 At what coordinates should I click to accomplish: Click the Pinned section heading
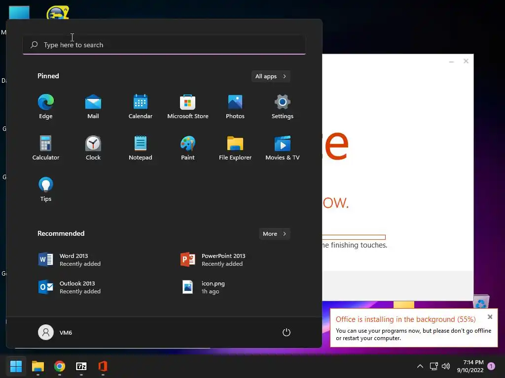48,76
